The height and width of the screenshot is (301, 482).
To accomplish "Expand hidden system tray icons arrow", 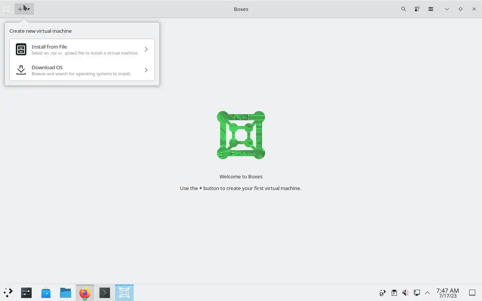I will (427, 293).
